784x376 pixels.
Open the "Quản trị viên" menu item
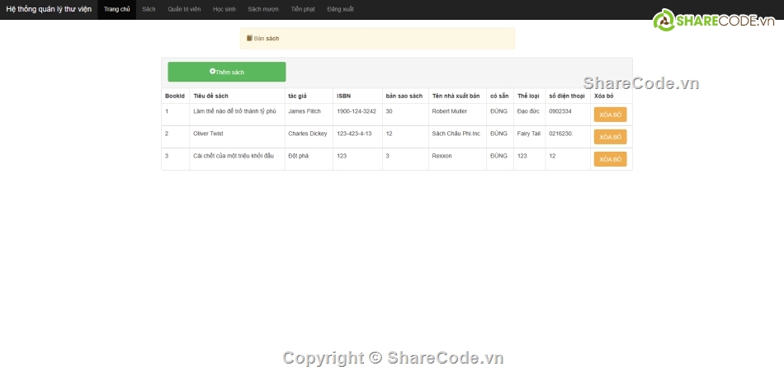[x=184, y=10]
